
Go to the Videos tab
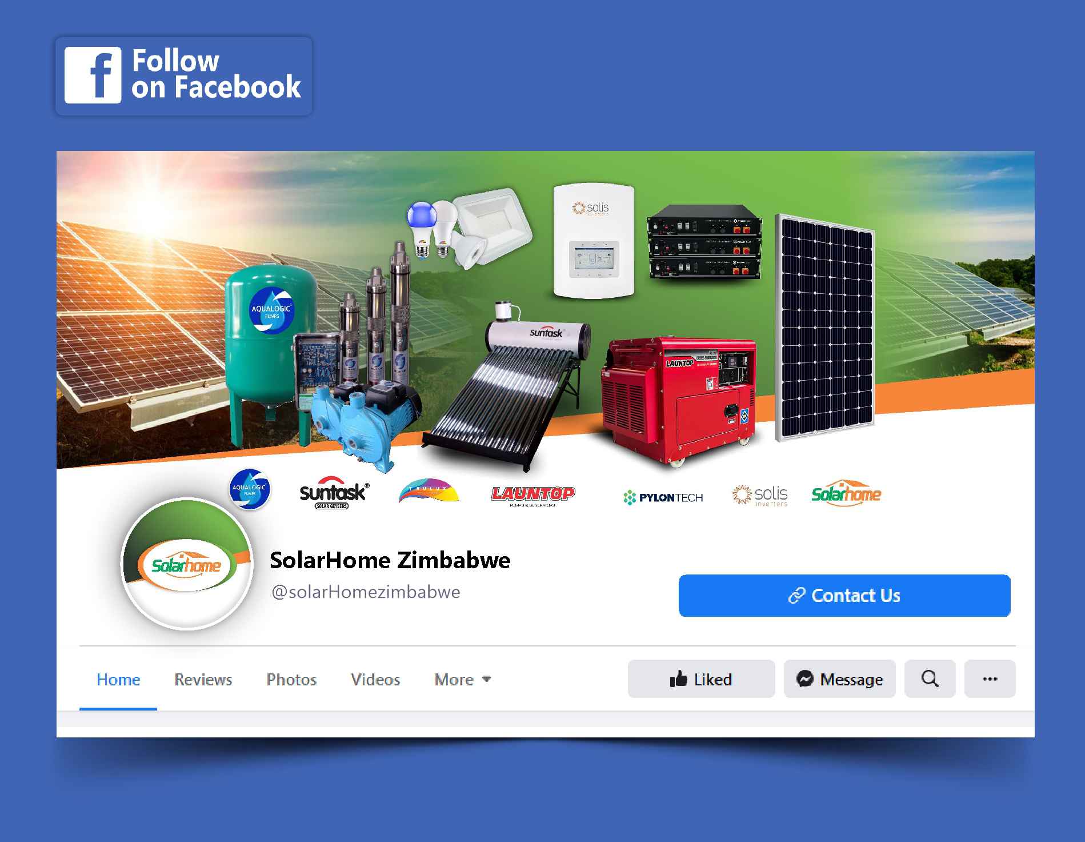pyautogui.click(x=375, y=680)
